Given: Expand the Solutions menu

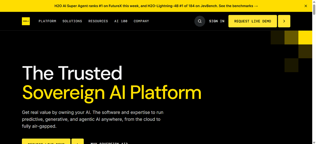Looking at the screenshot, I should [72, 21].
